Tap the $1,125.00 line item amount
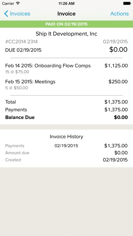Image resolution: width=133 pixels, height=236 pixels. click(116, 66)
